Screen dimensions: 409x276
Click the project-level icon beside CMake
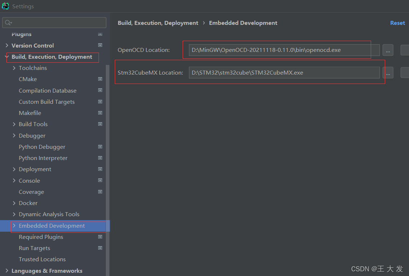point(100,79)
